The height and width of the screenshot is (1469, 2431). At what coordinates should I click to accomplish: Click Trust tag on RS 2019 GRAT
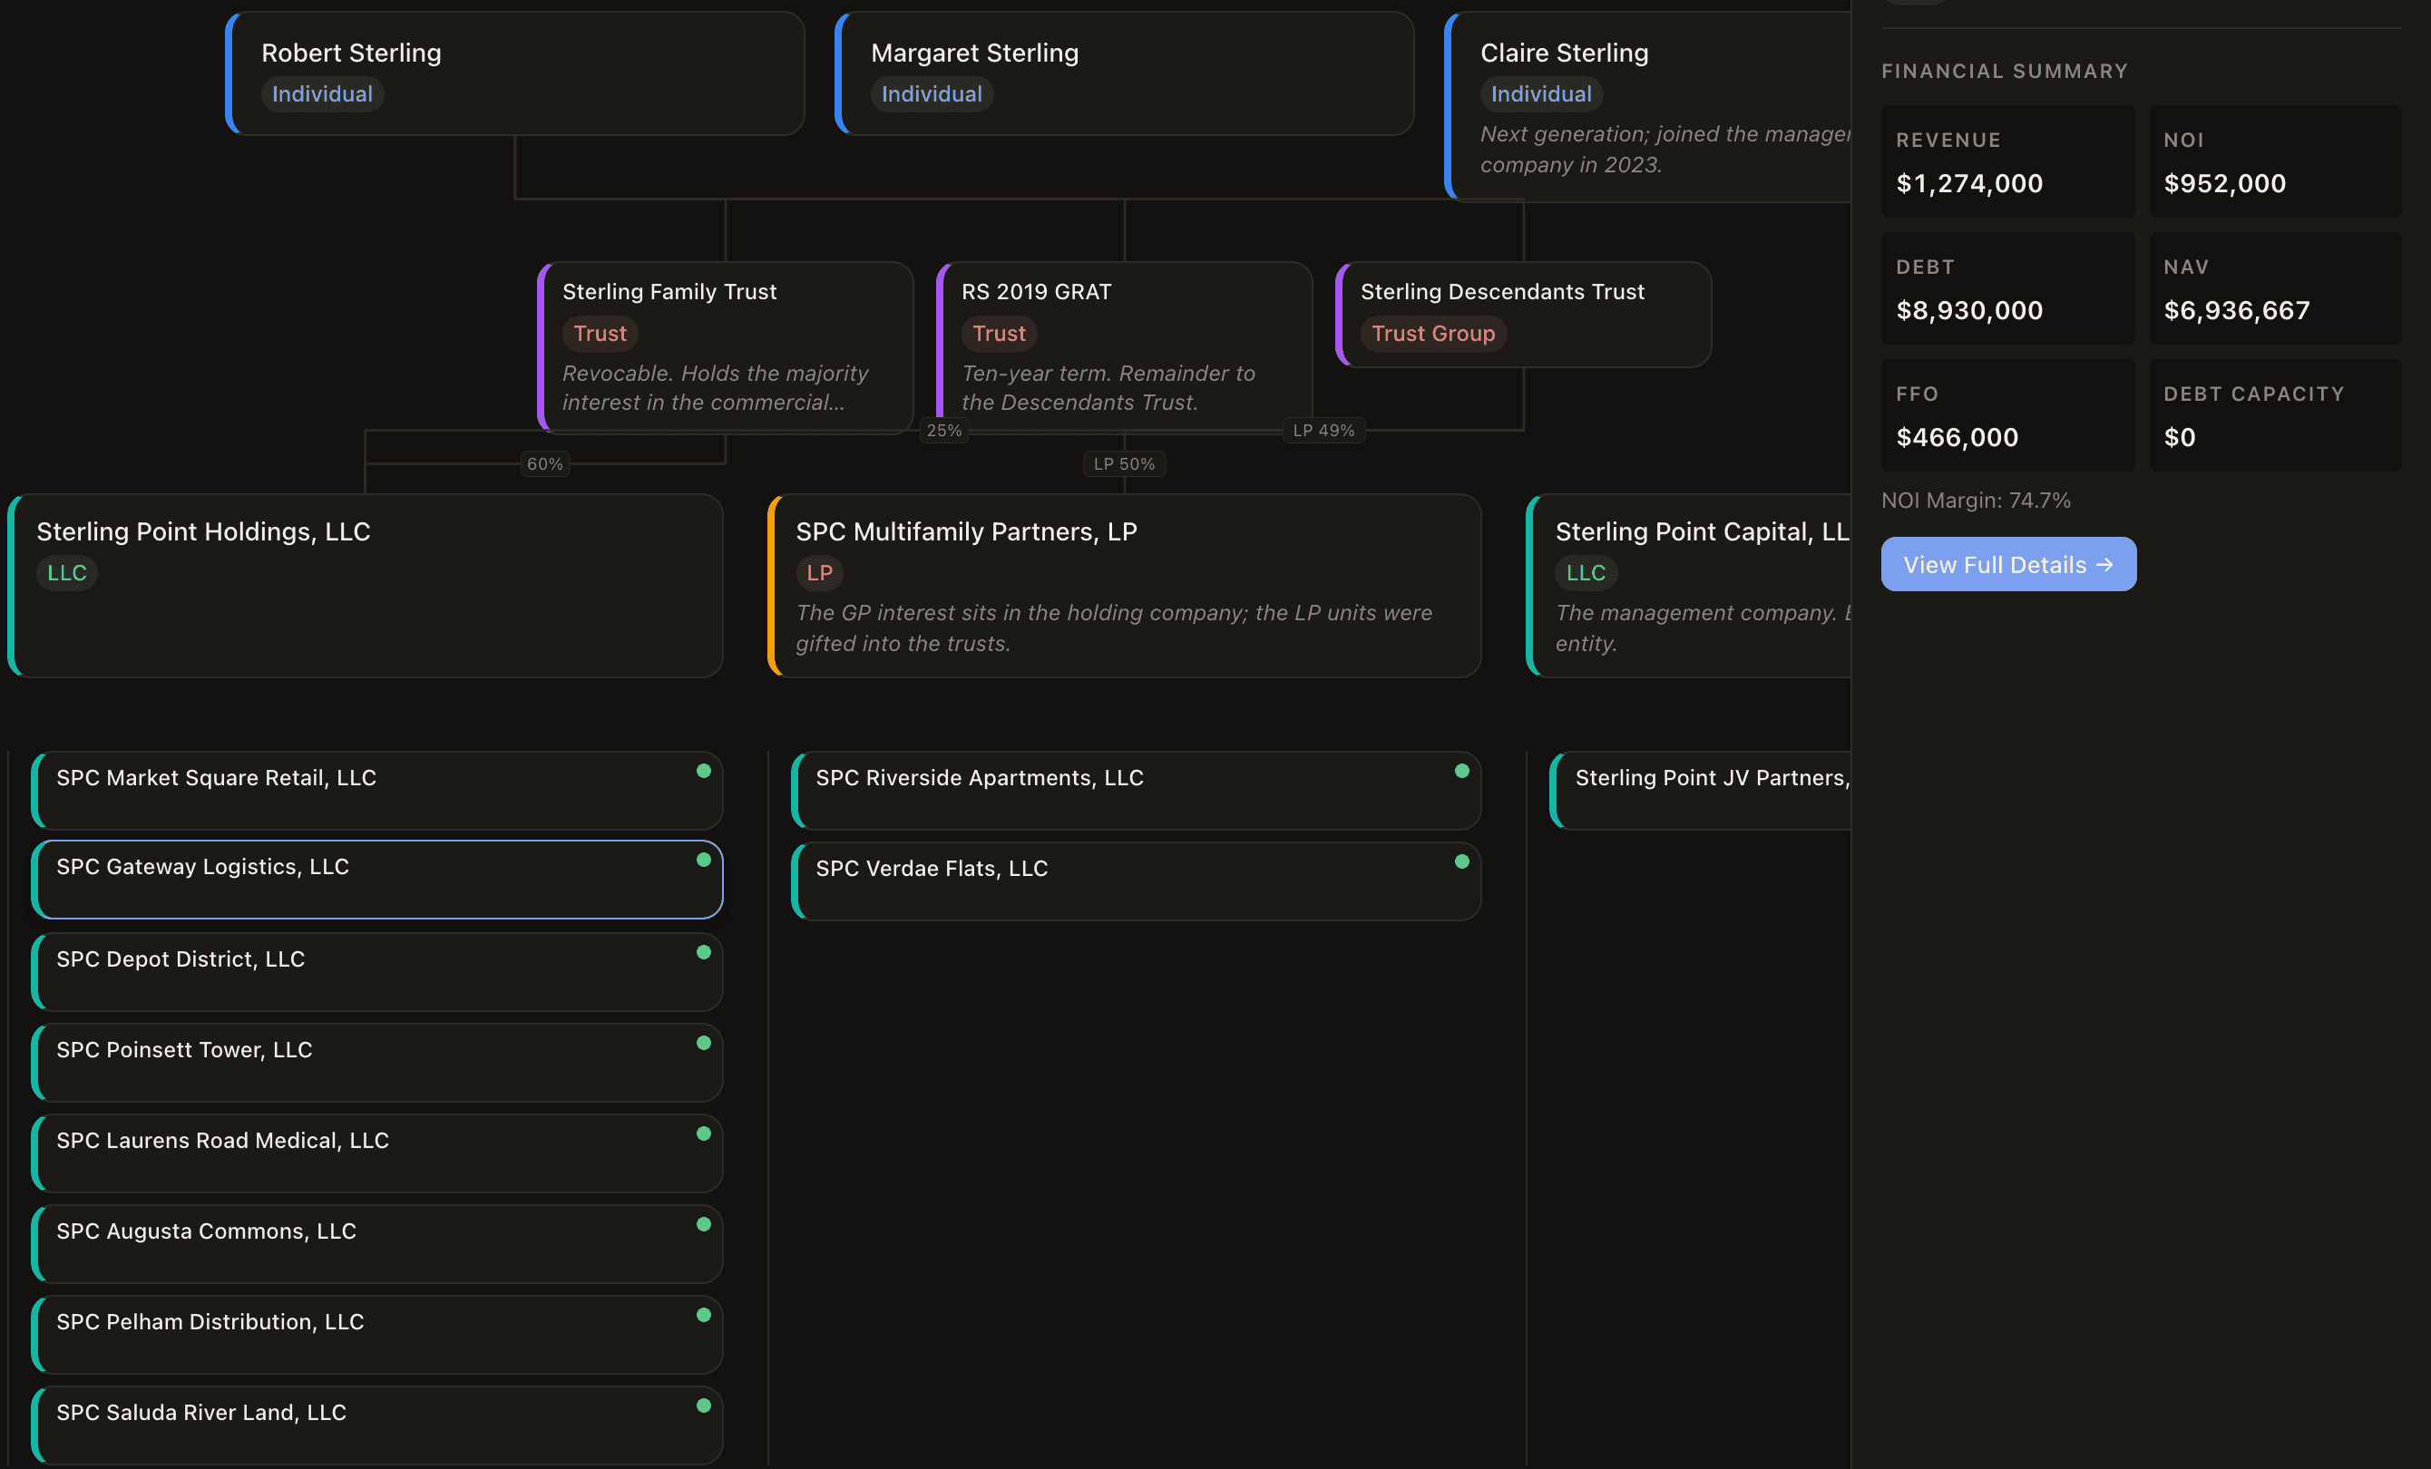pos(1000,334)
